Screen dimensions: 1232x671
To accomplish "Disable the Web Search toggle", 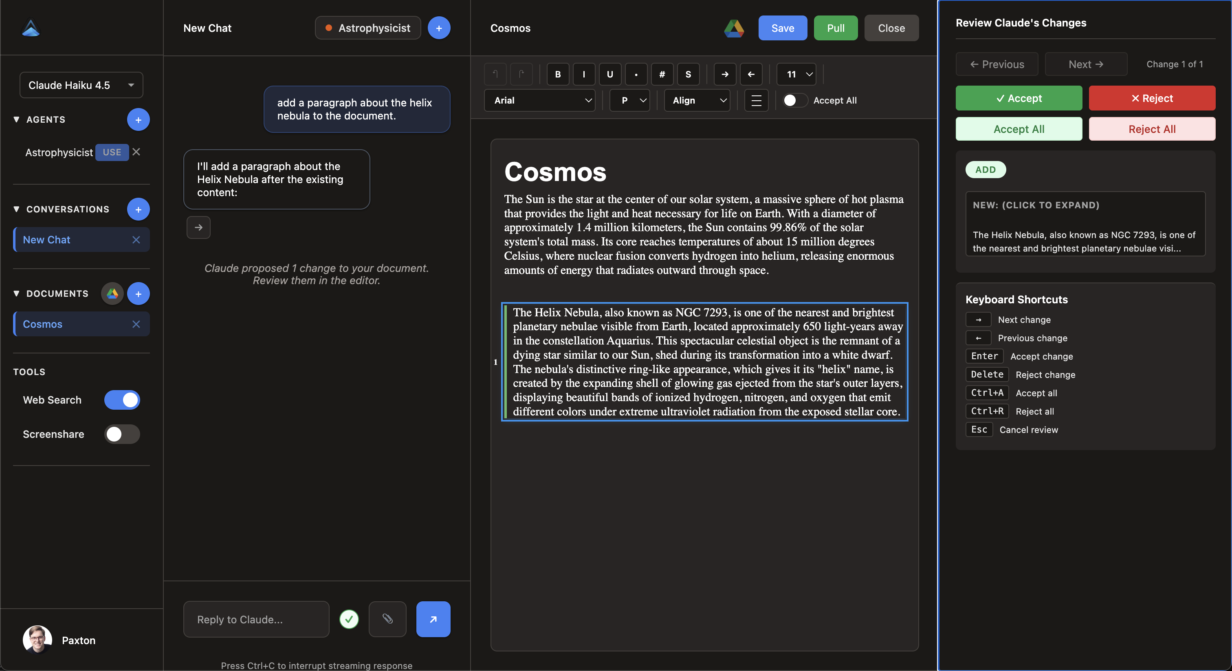I will click(x=122, y=400).
